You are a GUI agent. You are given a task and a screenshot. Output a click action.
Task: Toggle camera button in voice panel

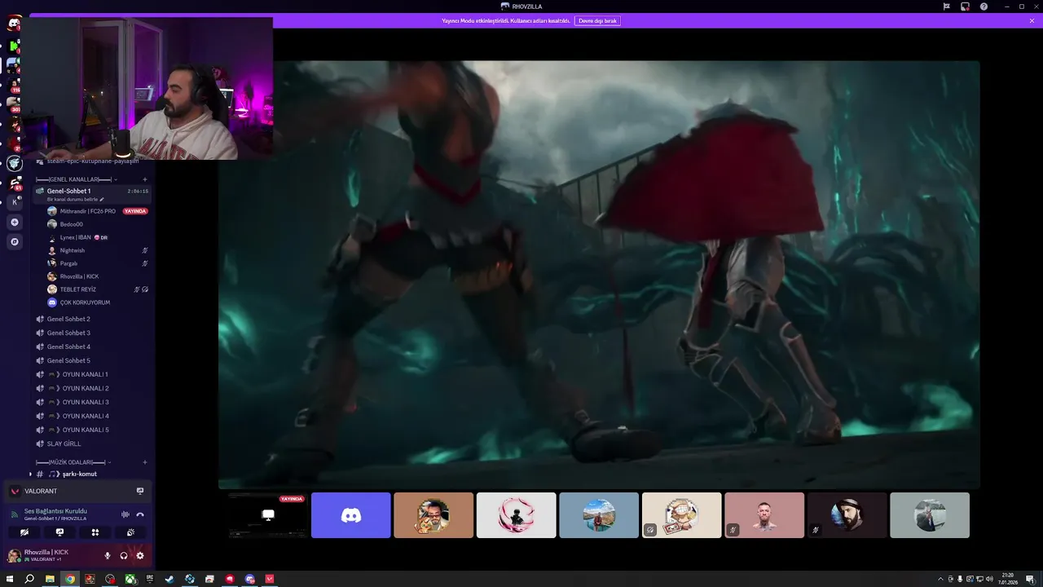click(x=24, y=532)
